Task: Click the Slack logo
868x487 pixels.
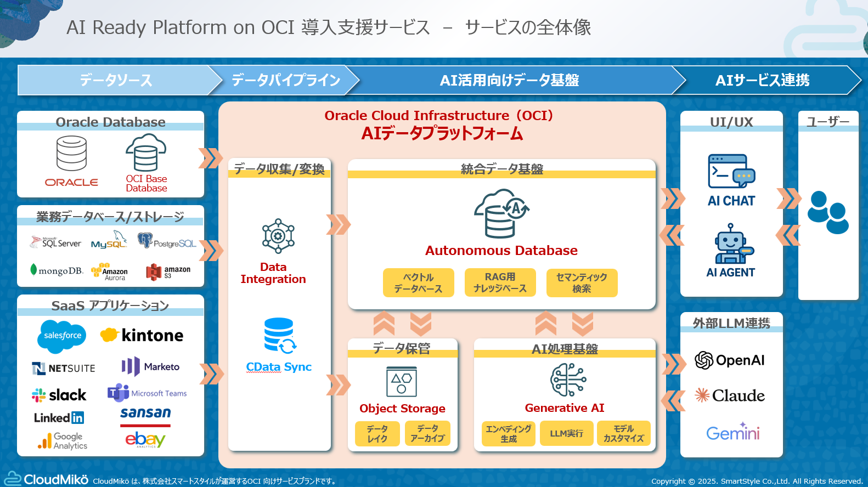Action: (x=59, y=395)
